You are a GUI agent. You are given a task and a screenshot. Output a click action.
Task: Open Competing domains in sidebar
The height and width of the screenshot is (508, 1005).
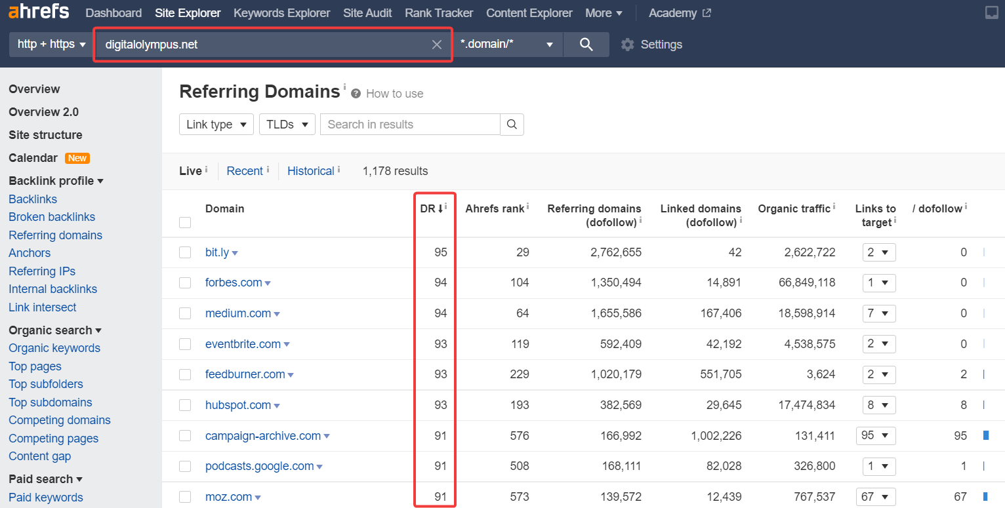pyautogui.click(x=60, y=420)
